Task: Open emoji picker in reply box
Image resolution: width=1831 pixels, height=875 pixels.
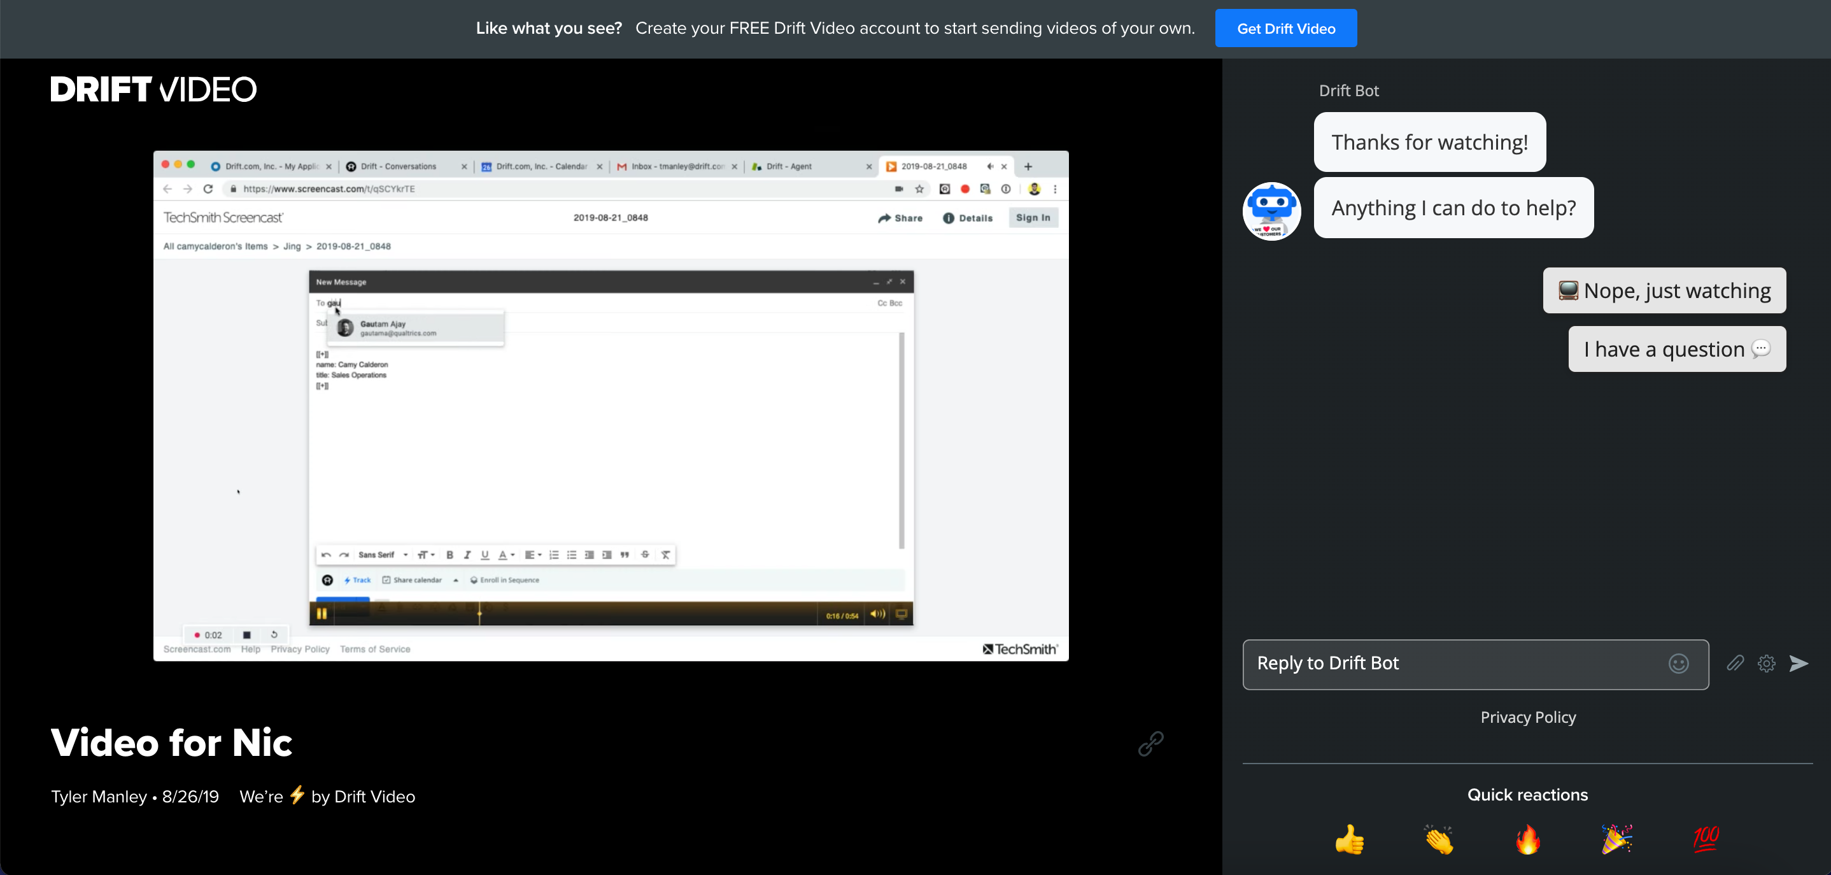Action: (x=1678, y=663)
